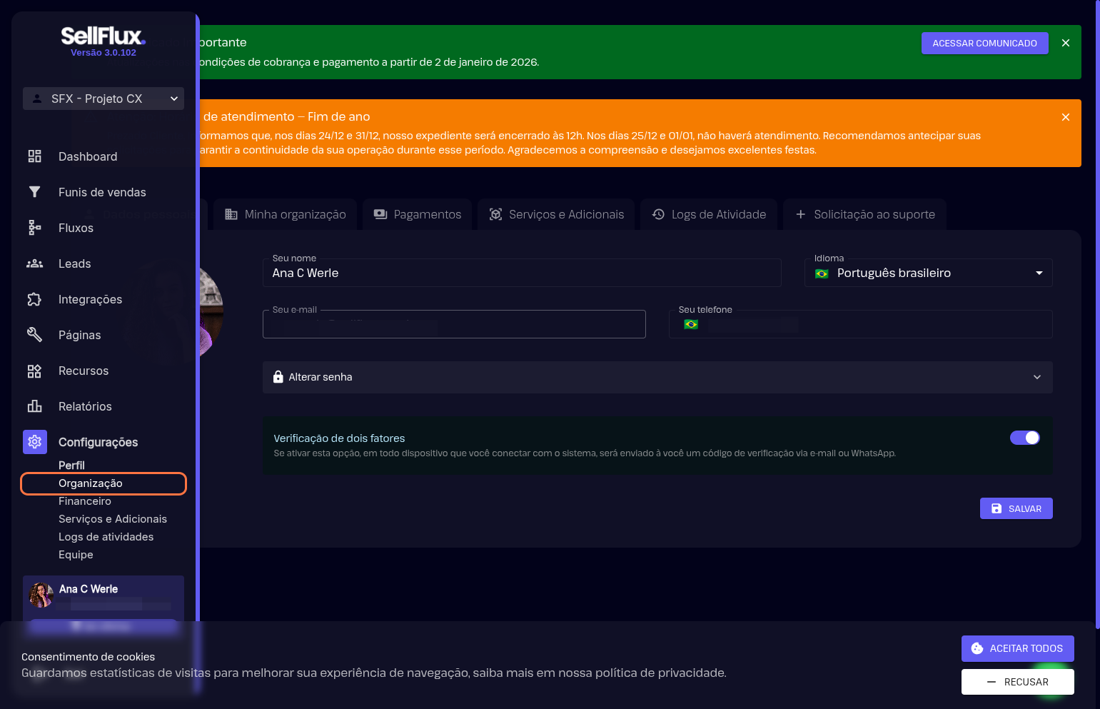Disable Verificação de dois fatores toggle
This screenshot has height=709, width=1100.
tap(1024, 438)
